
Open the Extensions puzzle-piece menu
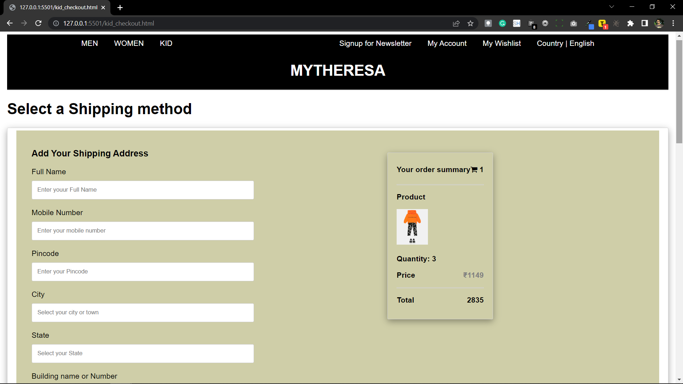[x=630, y=23]
